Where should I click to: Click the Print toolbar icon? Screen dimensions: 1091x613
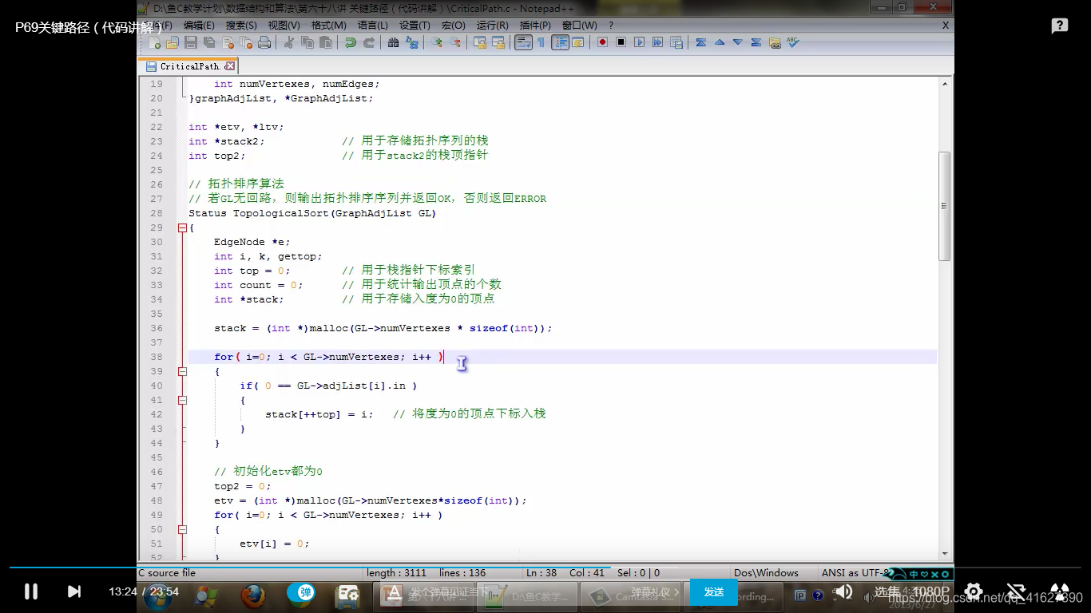coord(264,42)
